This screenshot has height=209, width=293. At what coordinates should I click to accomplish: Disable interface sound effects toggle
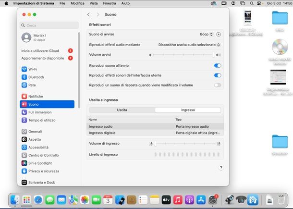[218, 75]
